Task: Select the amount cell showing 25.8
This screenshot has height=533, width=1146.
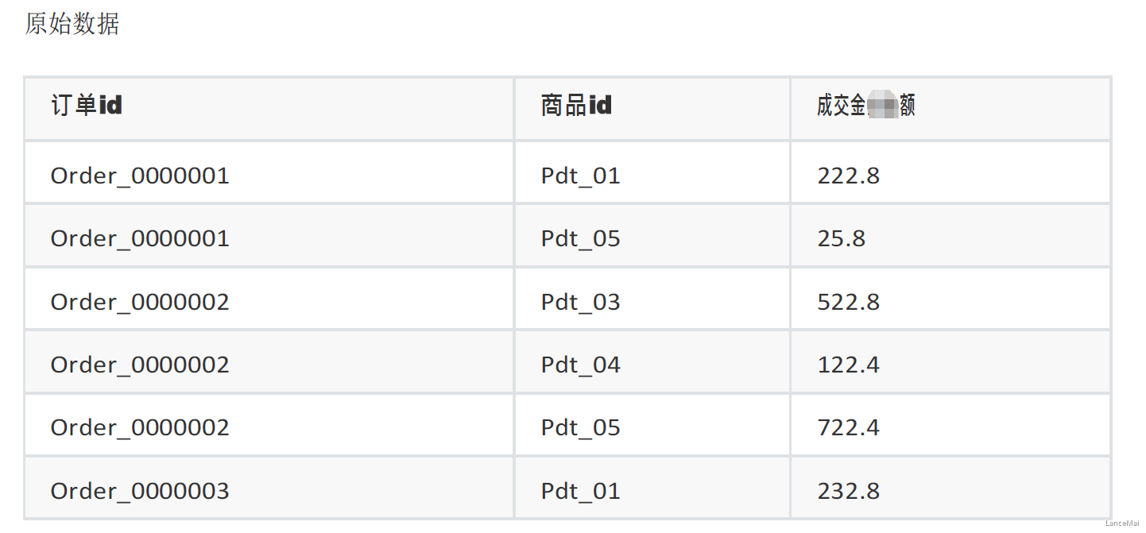Action: point(841,238)
